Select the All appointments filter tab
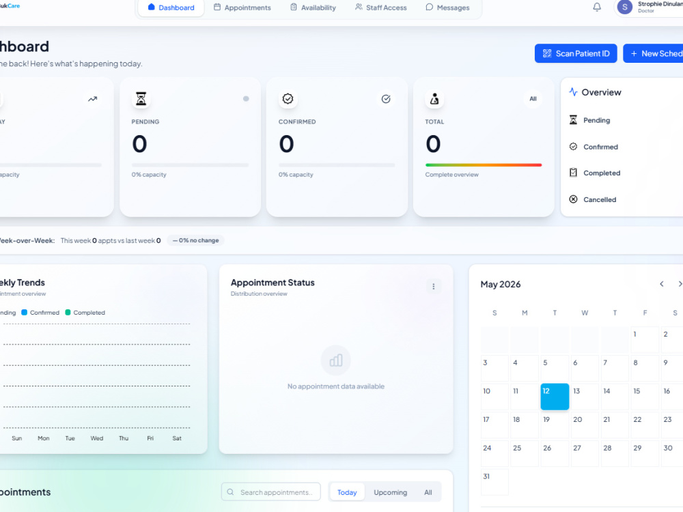 (x=428, y=492)
